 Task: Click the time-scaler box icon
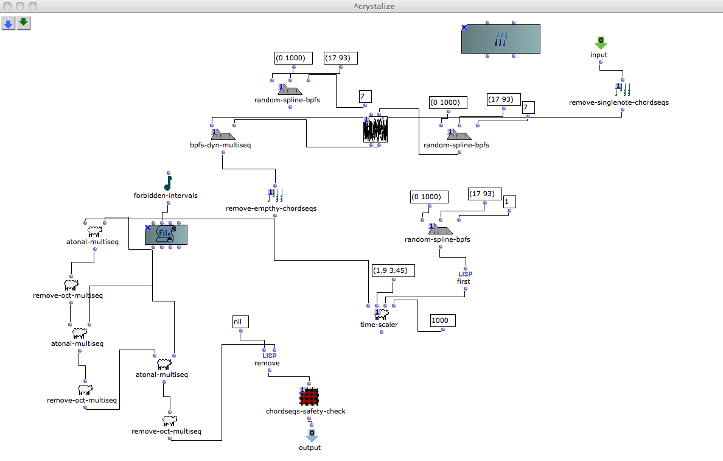click(x=382, y=314)
